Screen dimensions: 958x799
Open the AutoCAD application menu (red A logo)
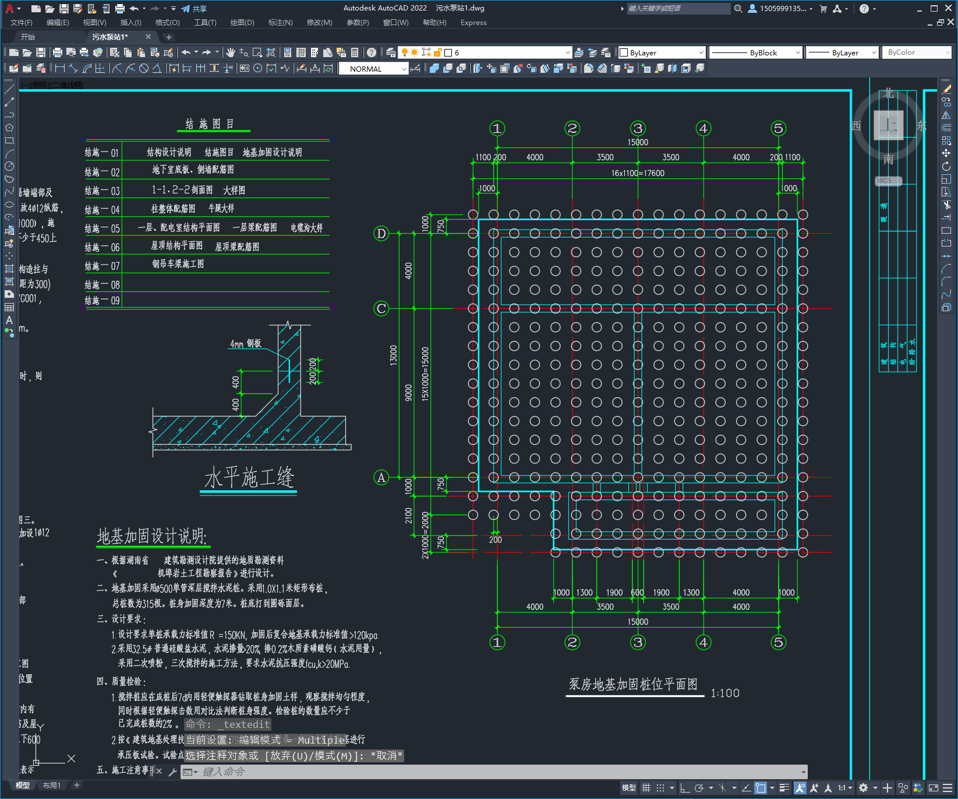[x=9, y=8]
